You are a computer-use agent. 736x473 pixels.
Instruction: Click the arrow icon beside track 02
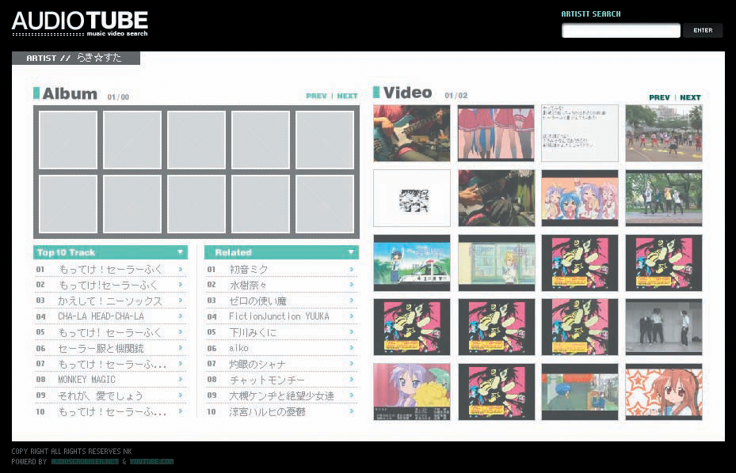[181, 285]
